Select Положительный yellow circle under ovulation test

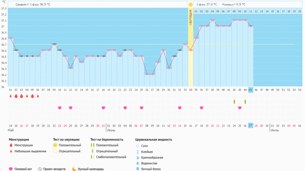click(55, 145)
